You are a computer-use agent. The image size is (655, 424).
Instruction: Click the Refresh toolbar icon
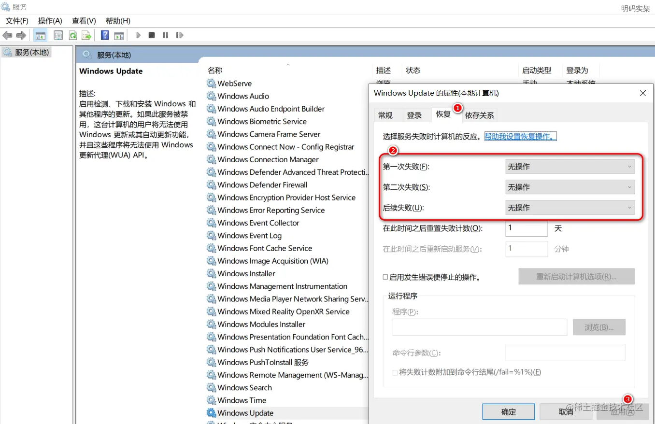[72, 35]
